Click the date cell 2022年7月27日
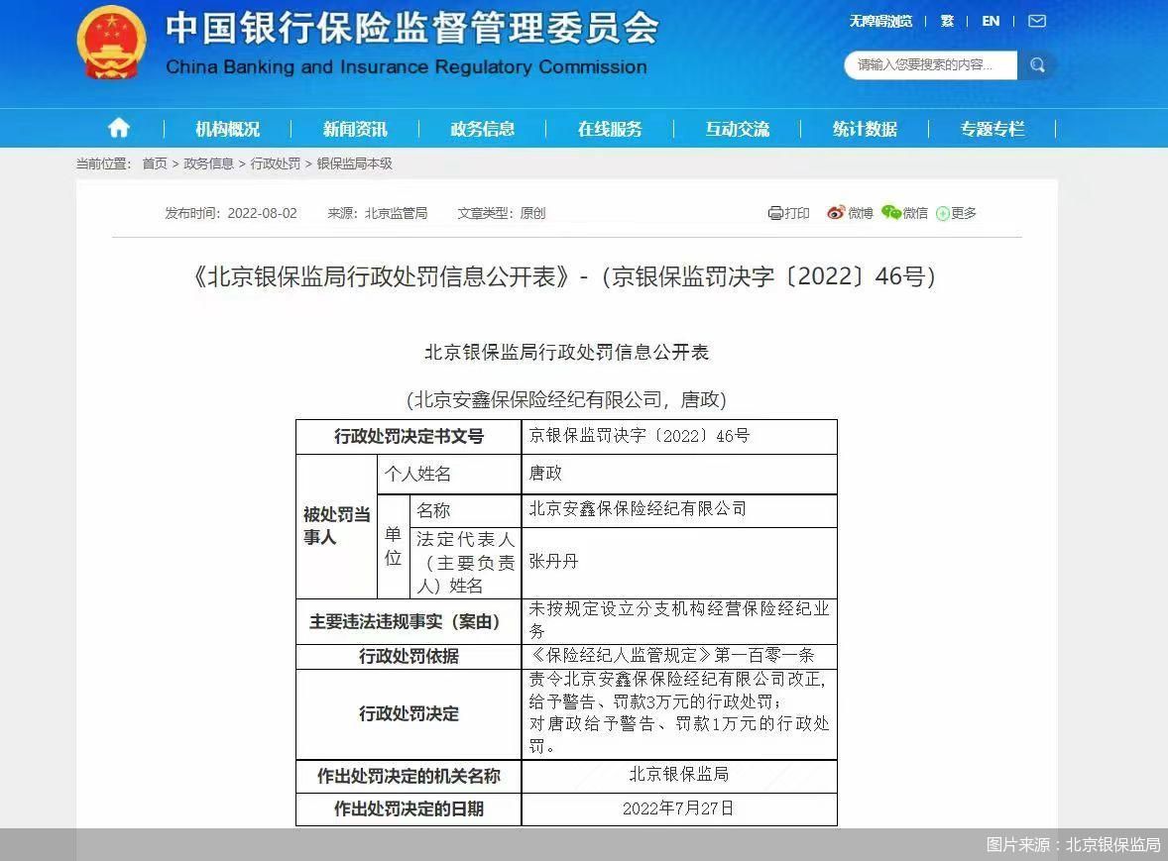This screenshot has height=861, width=1168. point(678,808)
